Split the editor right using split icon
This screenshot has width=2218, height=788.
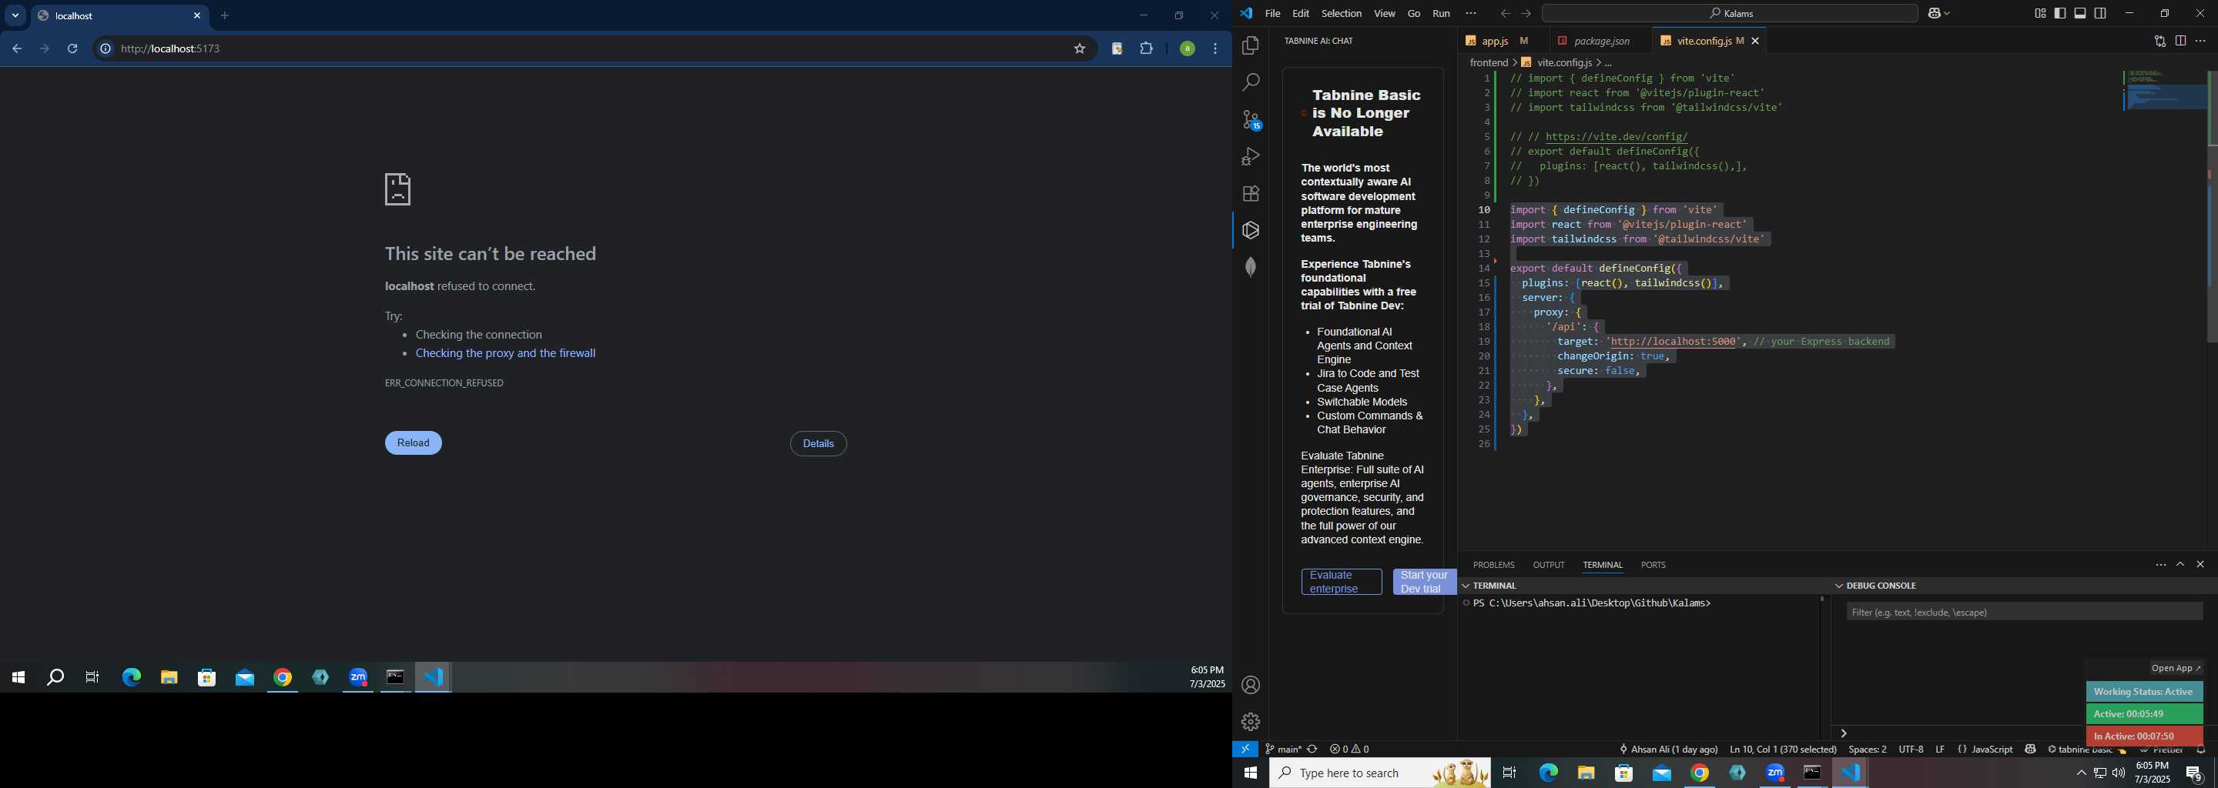[x=2180, y=42]
